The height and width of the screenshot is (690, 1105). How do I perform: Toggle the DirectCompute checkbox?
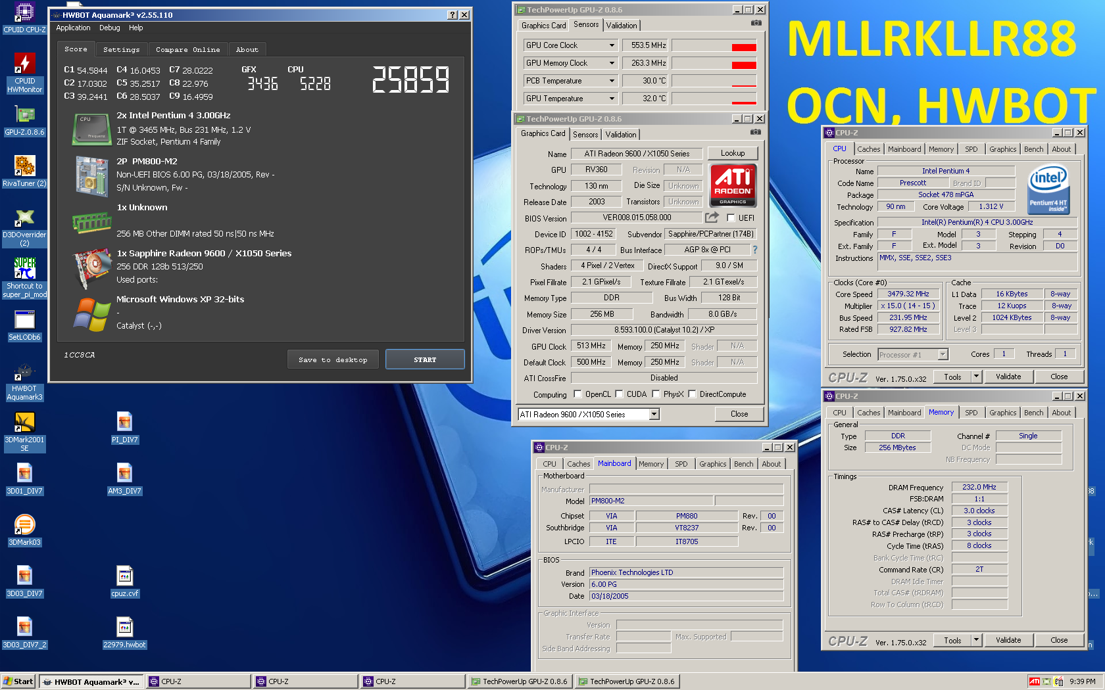692,394
